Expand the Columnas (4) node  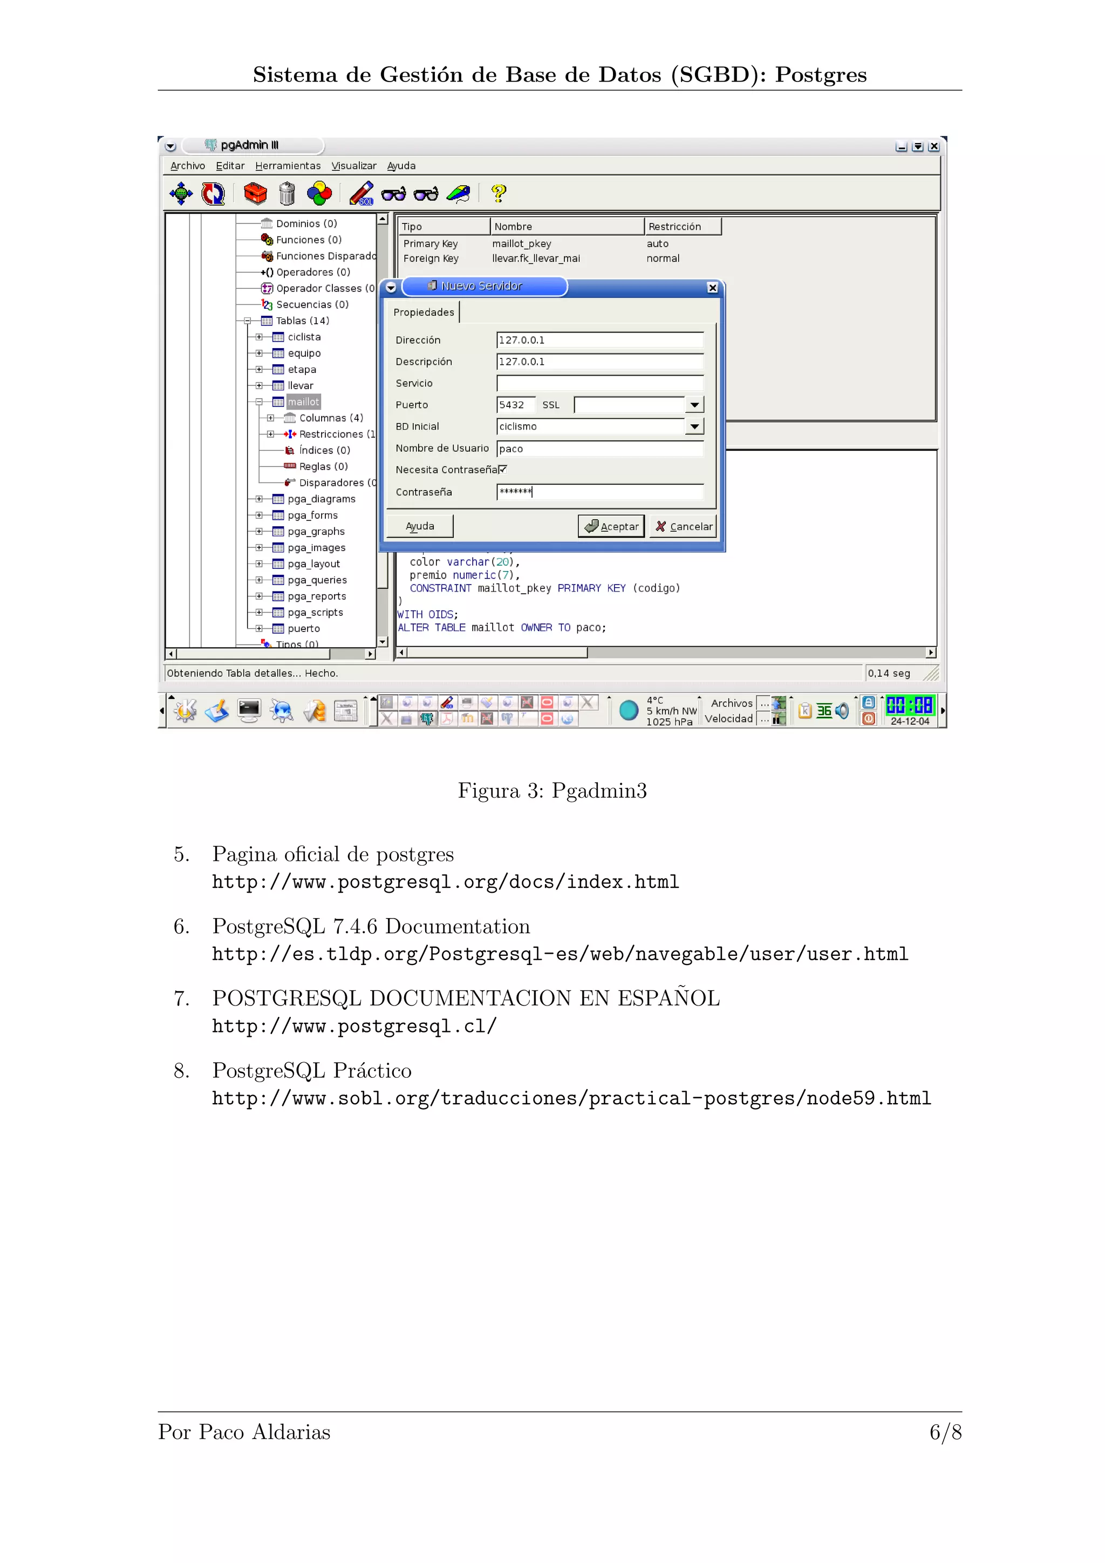271,418
